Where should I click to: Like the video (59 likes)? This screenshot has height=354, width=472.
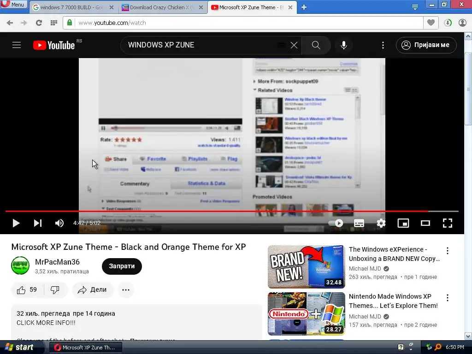[27, 290]
